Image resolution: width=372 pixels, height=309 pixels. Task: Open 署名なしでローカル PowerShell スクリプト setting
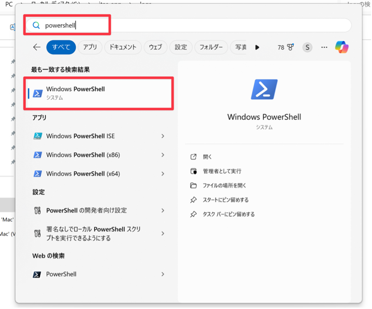[98, 233]
